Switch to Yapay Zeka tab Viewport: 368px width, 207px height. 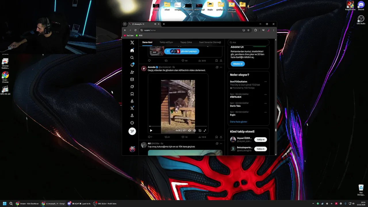pos(186,42)
